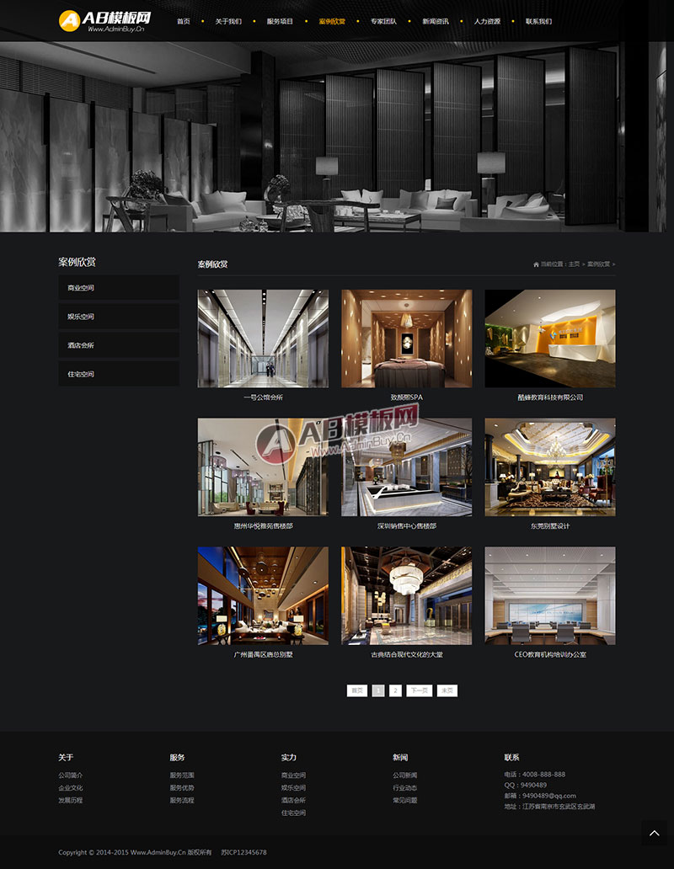Open the 古典结合现代文化的大堂 thumbnail

click(x=407, y=596)
